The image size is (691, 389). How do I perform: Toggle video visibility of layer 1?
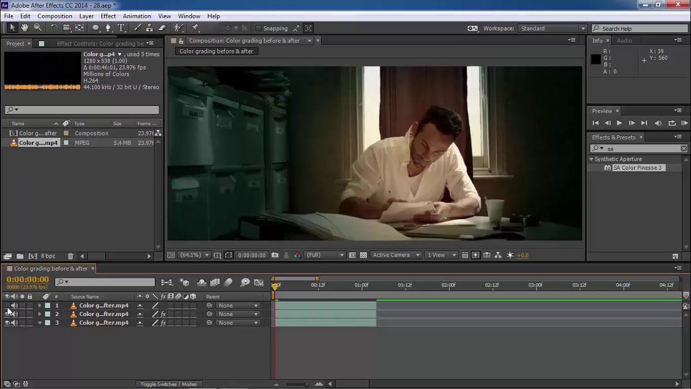point(7,305)
